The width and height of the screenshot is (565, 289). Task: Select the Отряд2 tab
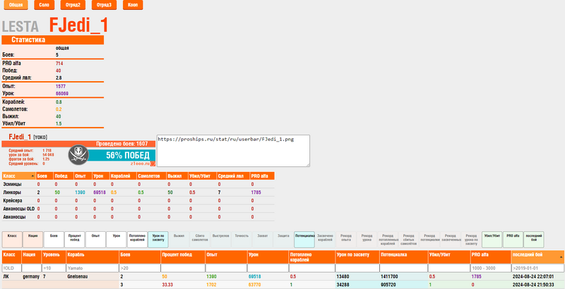click(x=73, y=5)
